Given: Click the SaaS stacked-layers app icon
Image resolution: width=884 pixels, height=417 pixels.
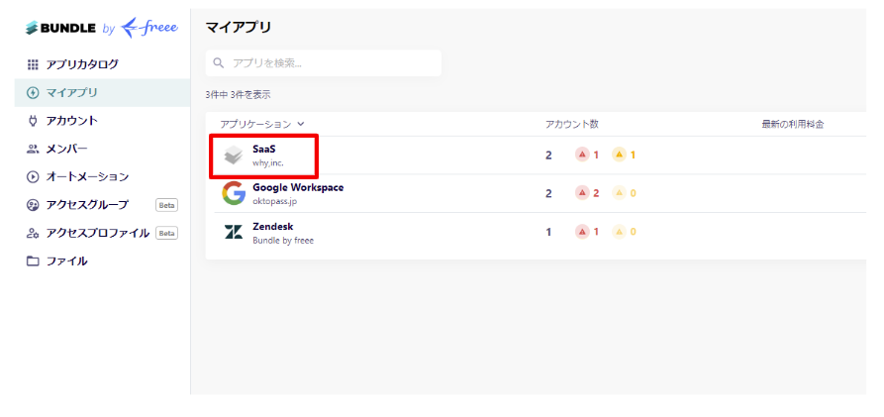Looking at the screenshot, I should pos(234,155).
